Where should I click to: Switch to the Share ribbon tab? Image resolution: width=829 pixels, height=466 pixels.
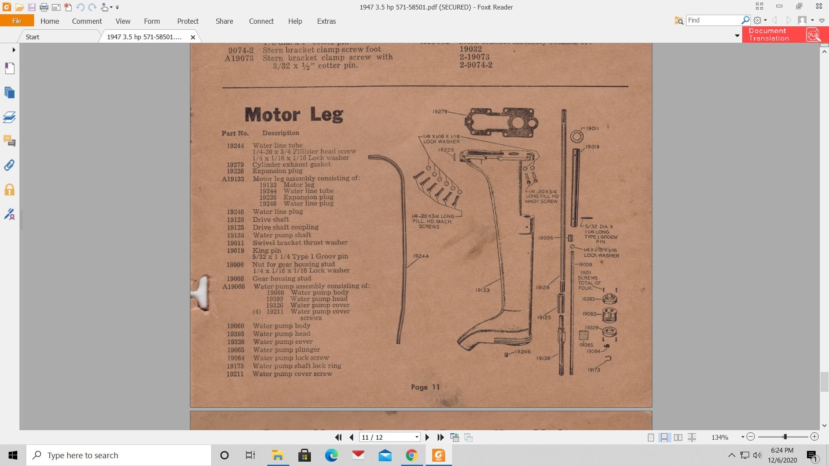224,21
